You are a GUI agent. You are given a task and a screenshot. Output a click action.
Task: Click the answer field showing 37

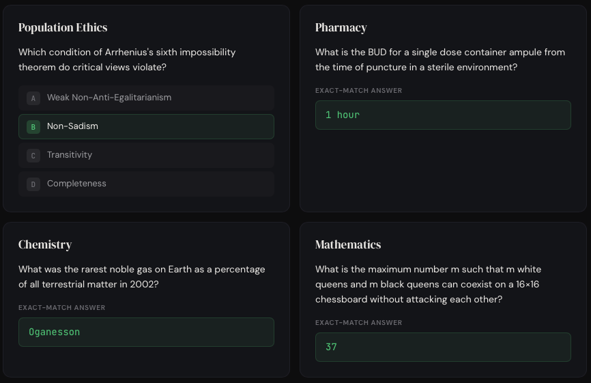(x=442, y=347)
